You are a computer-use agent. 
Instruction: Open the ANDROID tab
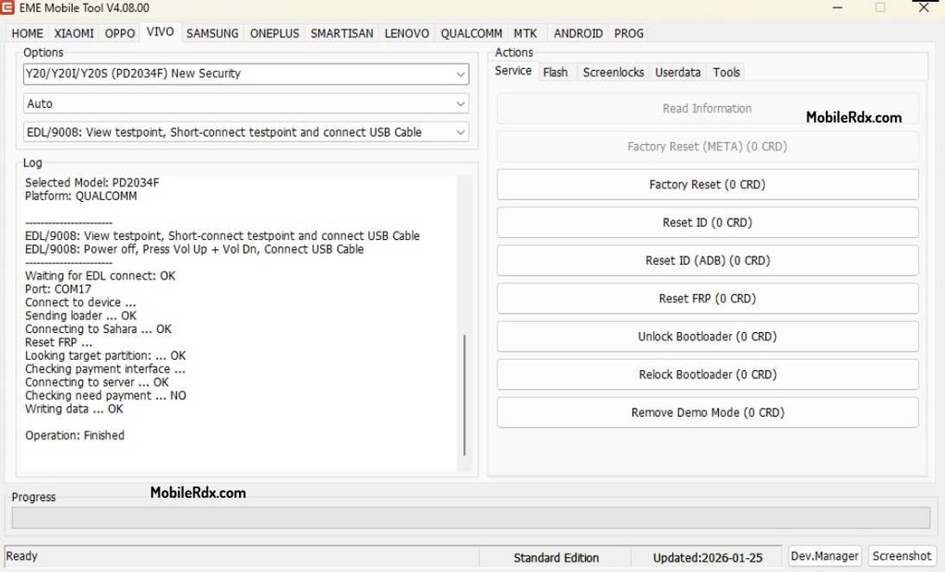(x=578, y=34)
